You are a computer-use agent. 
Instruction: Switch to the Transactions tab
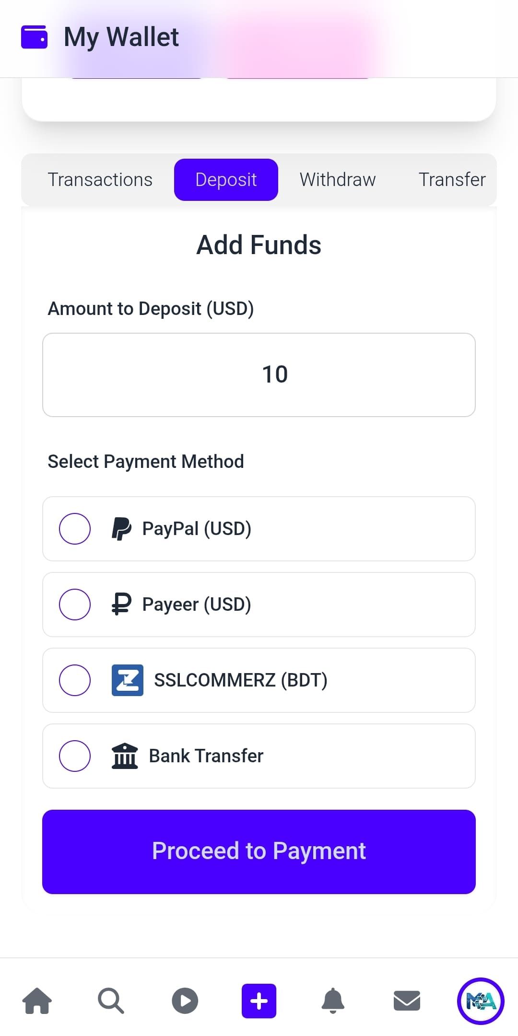coord(100,180)
